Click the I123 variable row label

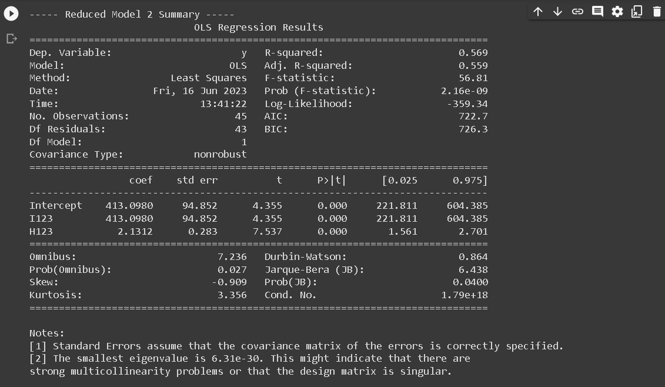(x=41, y=218)
